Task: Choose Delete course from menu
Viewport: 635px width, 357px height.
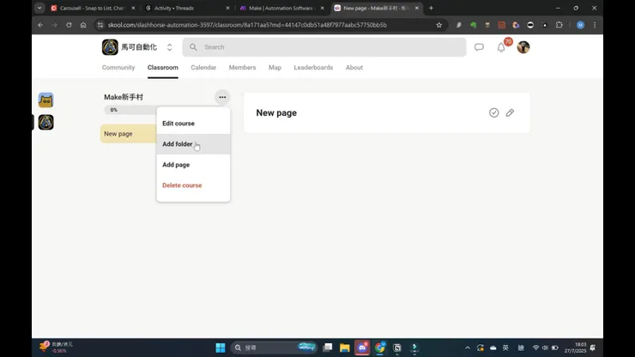Action: pyautogui.click(x=193, y=185)
